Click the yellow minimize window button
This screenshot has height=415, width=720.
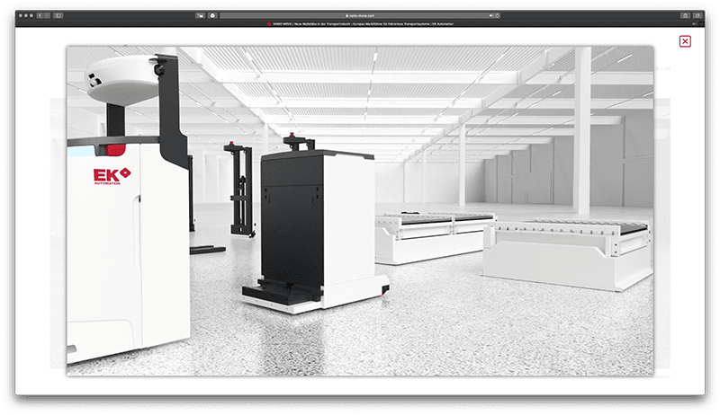25,15
